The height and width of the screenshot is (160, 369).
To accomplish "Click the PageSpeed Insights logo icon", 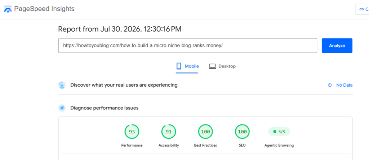I will (8, 9).
